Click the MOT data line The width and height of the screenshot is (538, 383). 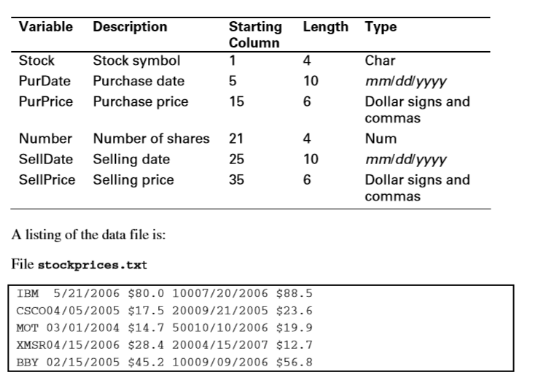click(164, 328)
